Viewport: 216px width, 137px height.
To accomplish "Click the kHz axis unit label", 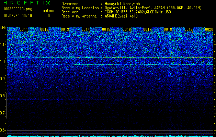I will click(x=3, y=28).
